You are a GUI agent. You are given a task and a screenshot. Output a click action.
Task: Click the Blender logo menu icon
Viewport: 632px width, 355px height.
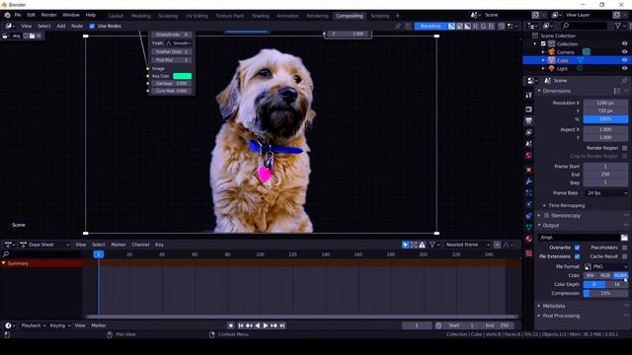tap(7, 16)
